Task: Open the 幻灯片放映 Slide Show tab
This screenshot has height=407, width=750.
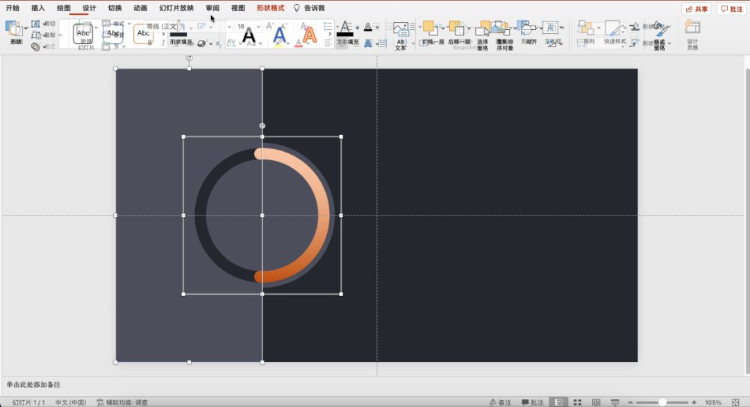Action: click(176, 8)
